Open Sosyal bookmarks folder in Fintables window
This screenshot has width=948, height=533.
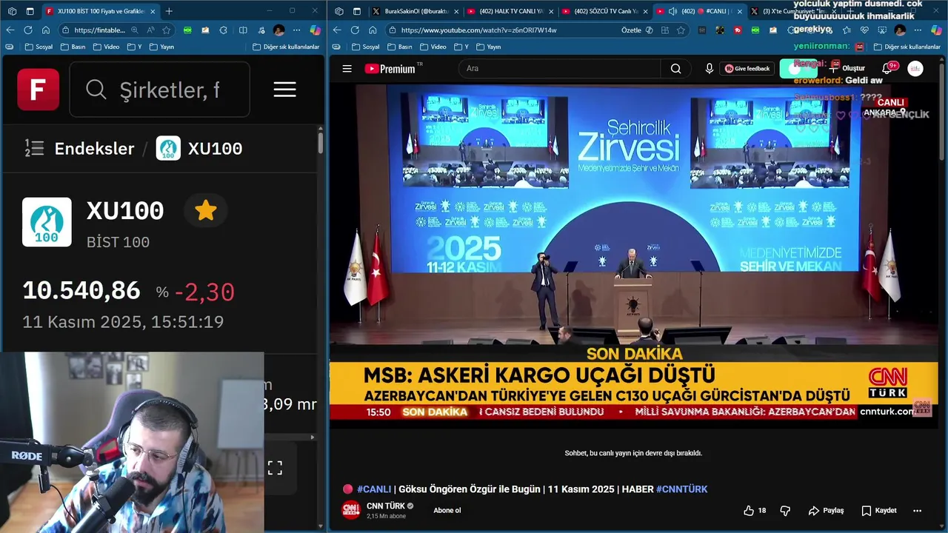click(39, 47)
